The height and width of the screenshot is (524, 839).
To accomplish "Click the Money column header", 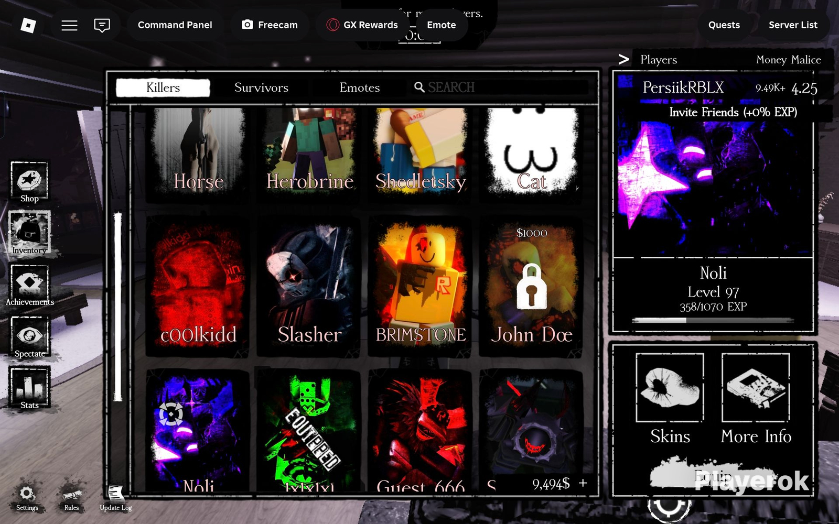I will point(771,60).
